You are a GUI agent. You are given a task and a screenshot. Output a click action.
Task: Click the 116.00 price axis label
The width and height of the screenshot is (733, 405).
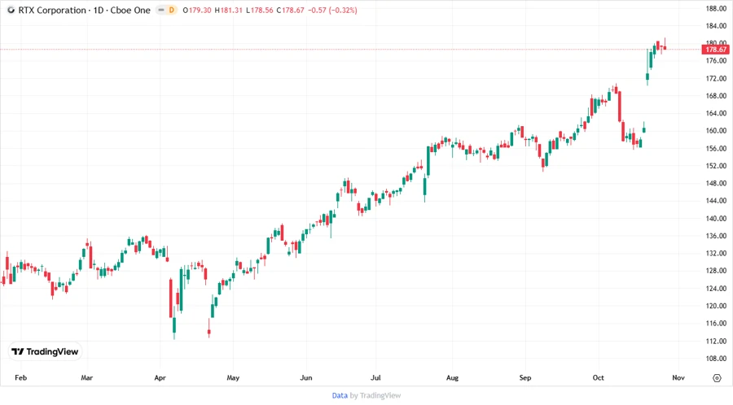(716, 324)
